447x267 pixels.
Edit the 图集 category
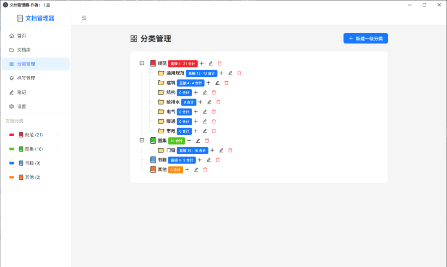198,141
